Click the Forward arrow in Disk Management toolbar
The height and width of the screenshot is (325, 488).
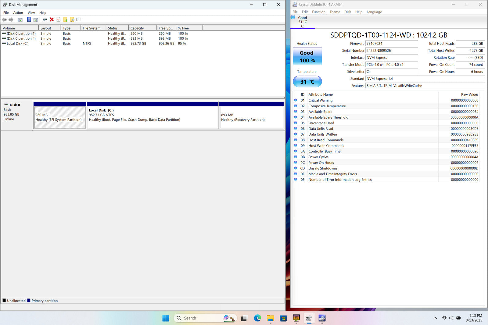click(11, 20)
